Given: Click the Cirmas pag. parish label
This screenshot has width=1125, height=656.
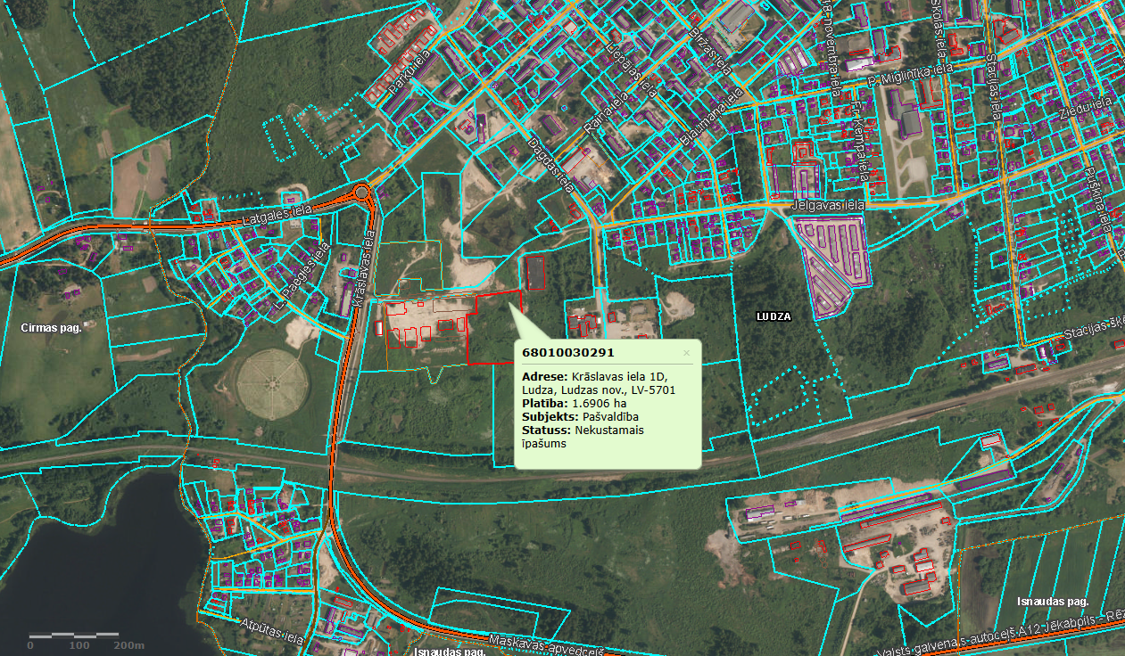Looking at the screenshot, I should point(51,327).
